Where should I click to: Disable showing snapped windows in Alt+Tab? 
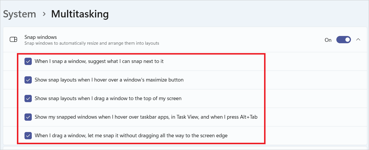point(28,117)
